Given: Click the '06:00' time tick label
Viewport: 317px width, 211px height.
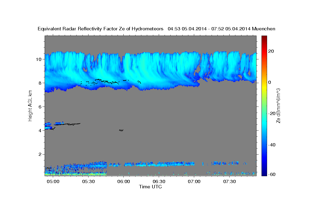Looking at the screenshot, I should coord(124,182).
